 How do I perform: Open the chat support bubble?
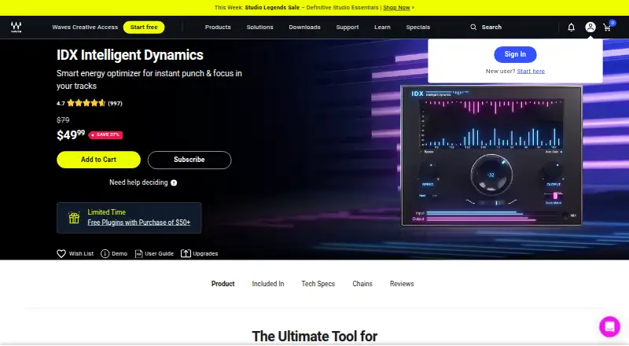point(609,326)
